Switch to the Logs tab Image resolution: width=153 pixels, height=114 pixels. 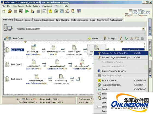[x=93, y=20]
